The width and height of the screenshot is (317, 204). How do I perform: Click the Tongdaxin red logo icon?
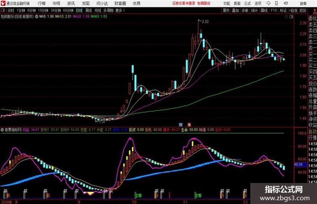point(3,3)
